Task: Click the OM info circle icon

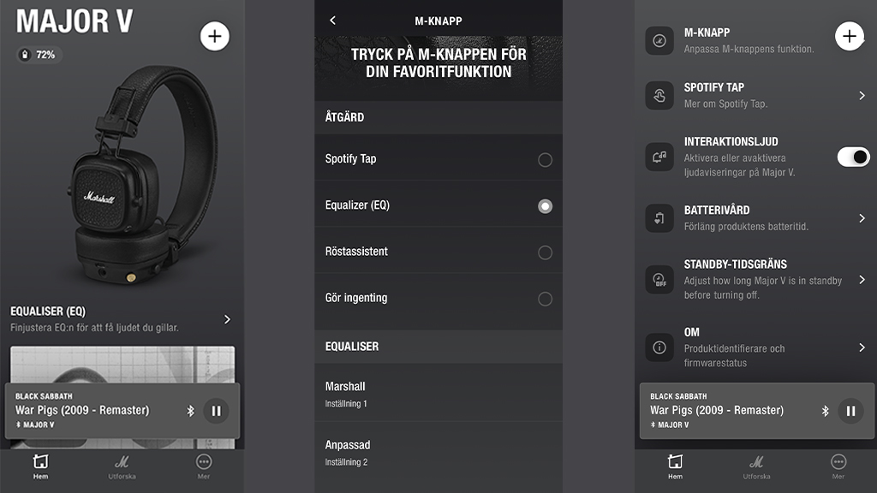Action: tap(659, 347)
